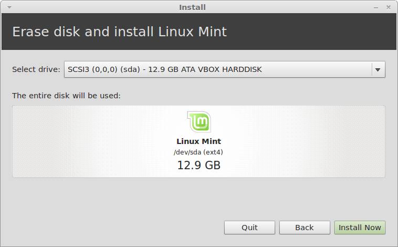Quit the installer
The width and height of the screenshot is (398, 247).
click(x=249, y=228)
